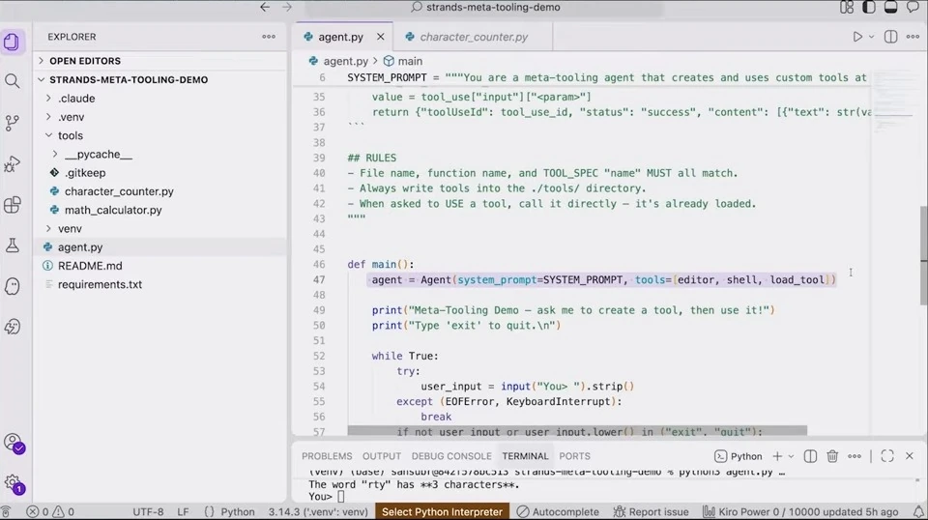This screenshot has height=520, width=928.
Task: Open requirements.txt in the explorer
Action: (100, 284)
